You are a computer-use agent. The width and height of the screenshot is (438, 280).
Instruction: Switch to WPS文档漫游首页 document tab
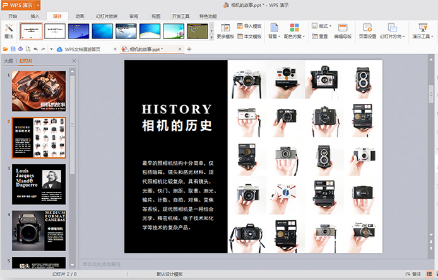(83, 48)
